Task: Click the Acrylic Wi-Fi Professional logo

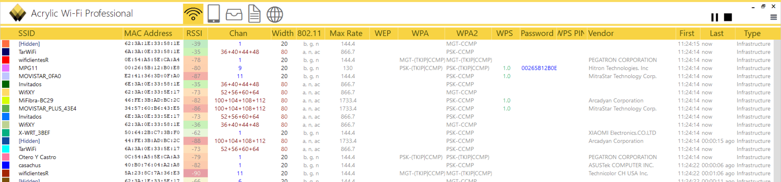Action: [x=18, y=13]
